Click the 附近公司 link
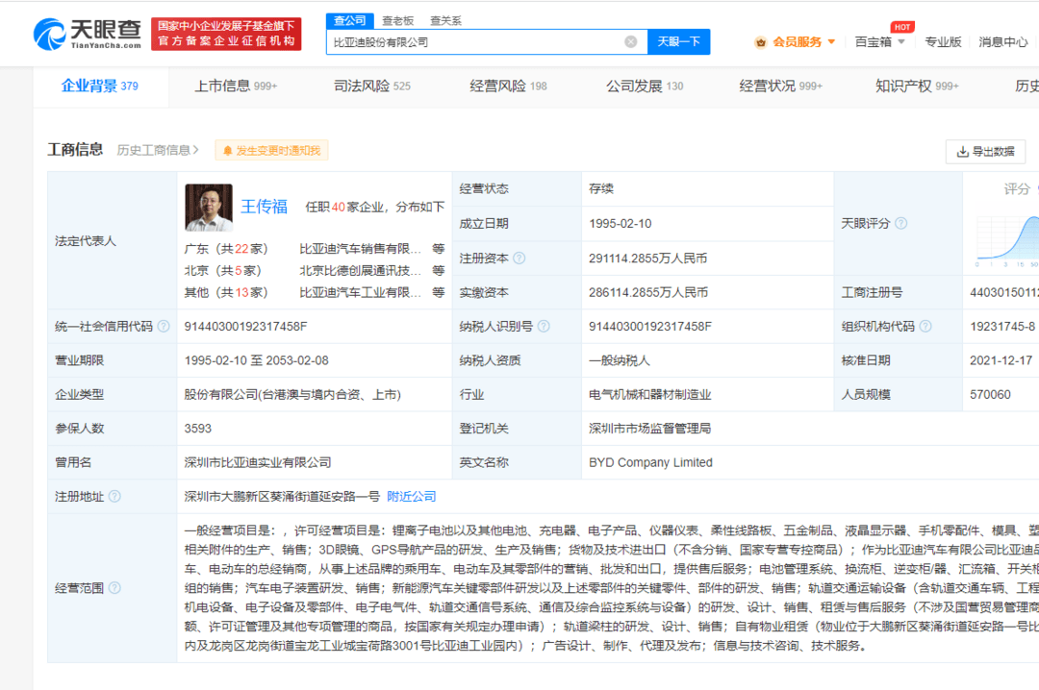Image resolution: width=1039 pixels, height=690 pixels. [x=412, y=497]
